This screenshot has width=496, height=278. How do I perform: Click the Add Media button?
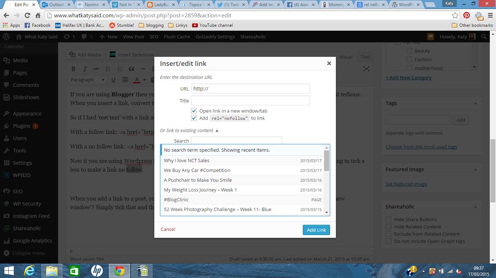(x=85, y=55)
